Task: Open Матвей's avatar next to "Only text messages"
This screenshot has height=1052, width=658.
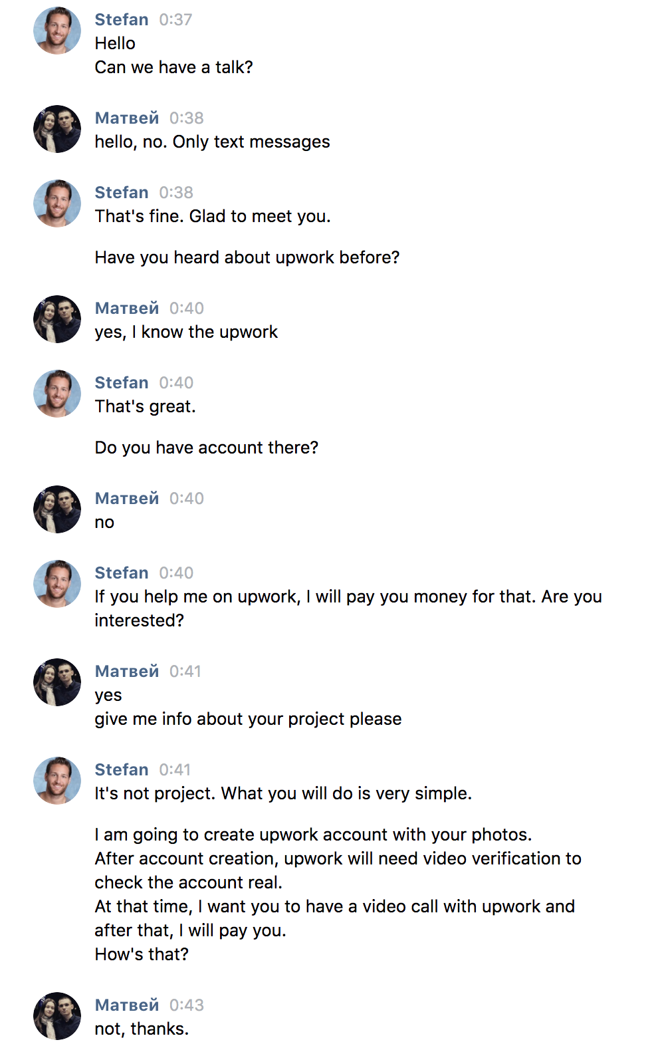Action: click(57, 129)
